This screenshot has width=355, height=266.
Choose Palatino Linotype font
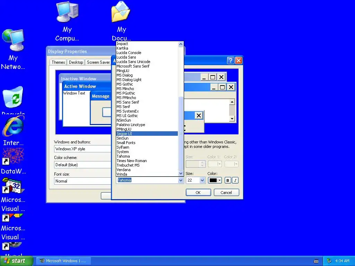tap(147, 125)
